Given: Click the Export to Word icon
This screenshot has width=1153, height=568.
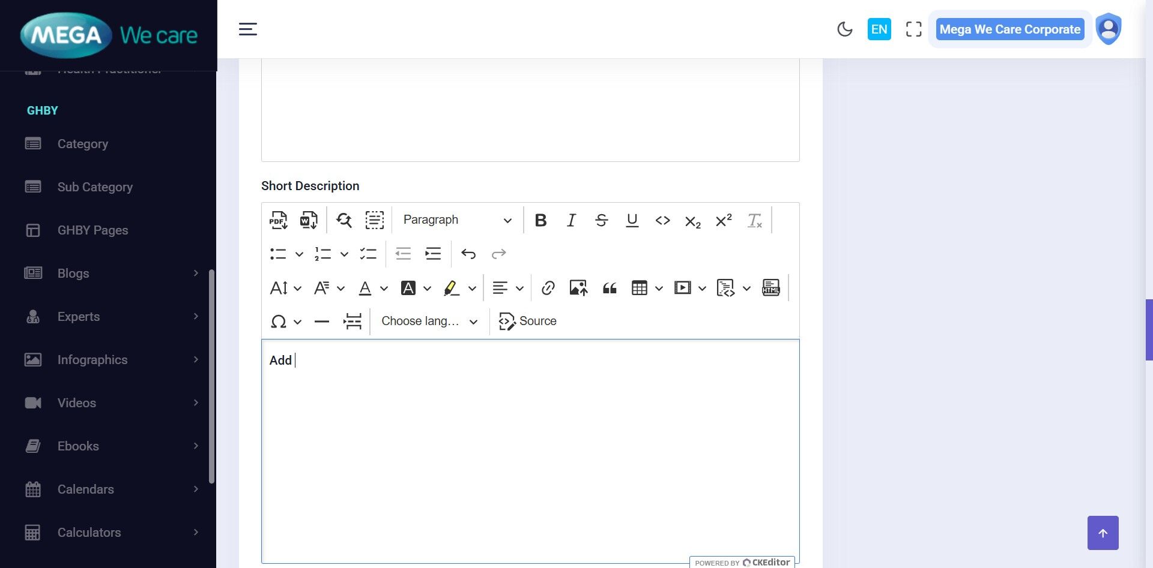Looking at the screenshot, I should [309, 220].
